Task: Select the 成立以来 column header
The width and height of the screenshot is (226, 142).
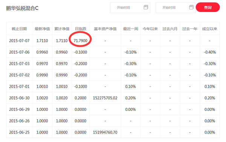Action: pyautogui.click(x=209, y=29)
